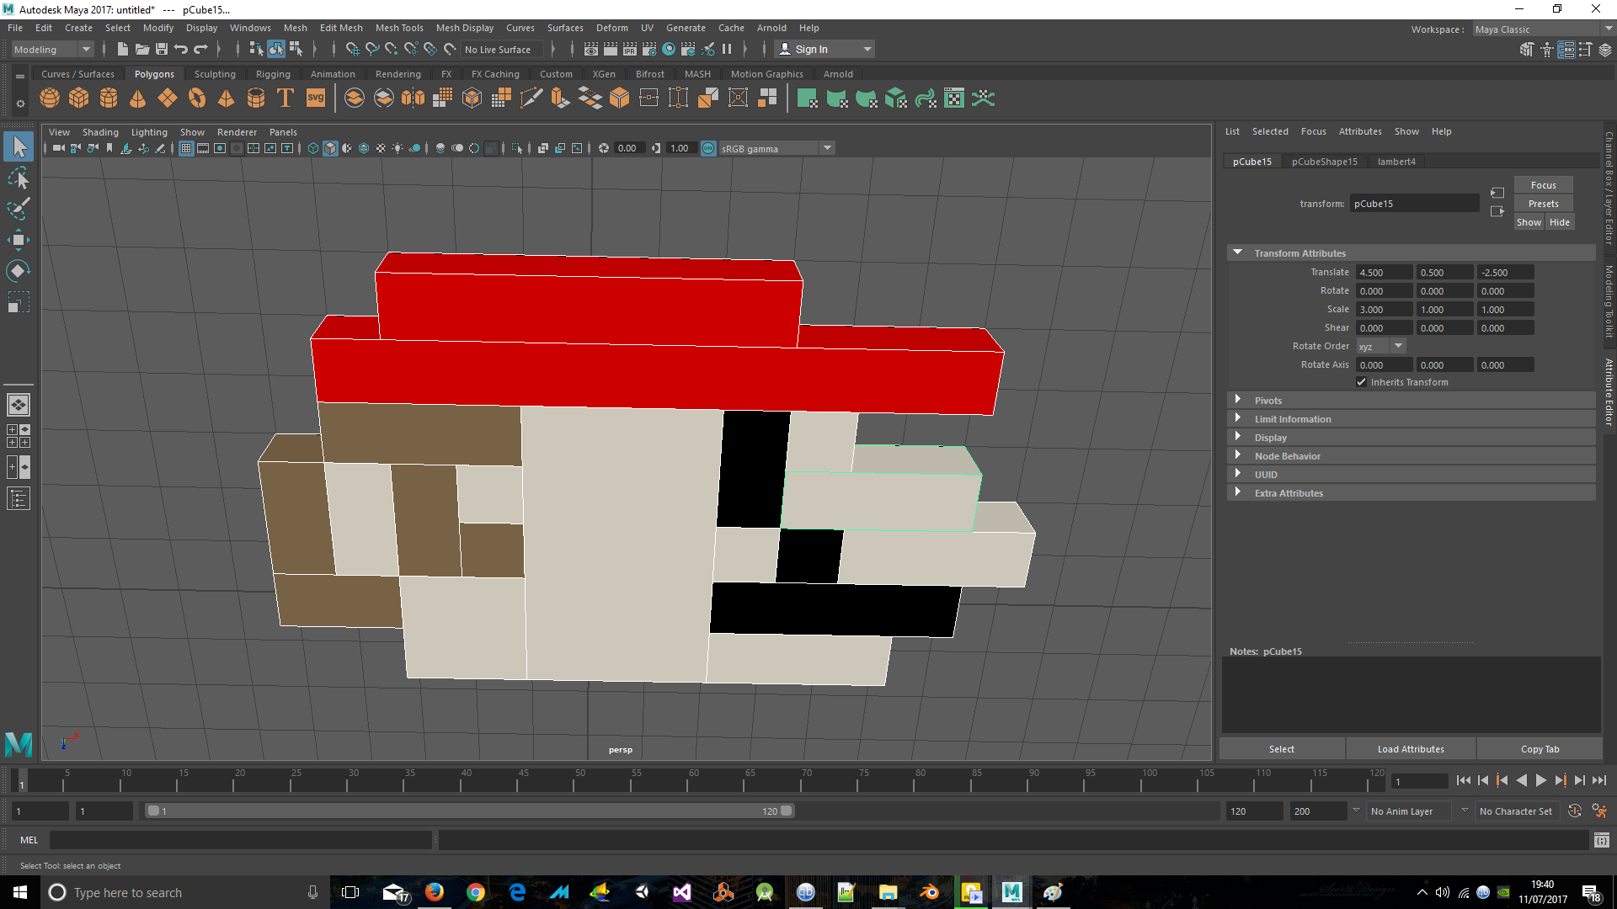
Task: Click the Multi-Cut knife shelf icon
Action: tap(531, 98)
